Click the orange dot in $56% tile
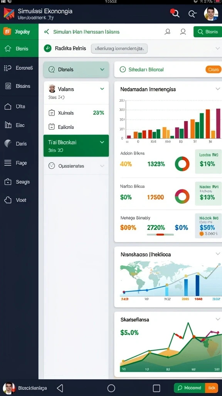This screenshot has height=396, width=222. [x=201, y=234]
